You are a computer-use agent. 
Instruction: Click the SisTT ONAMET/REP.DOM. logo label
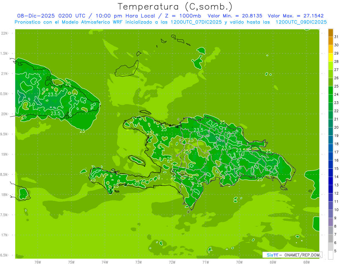292,255
